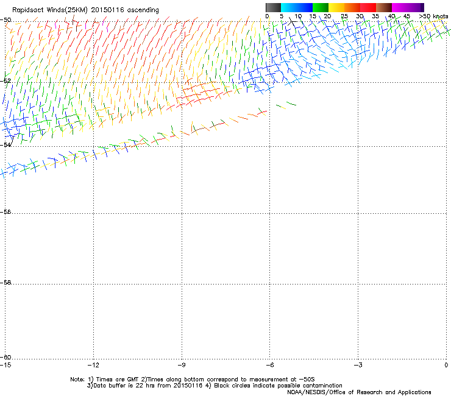
Task: Click the legend tick label '25'
Action: [x=344, y=16]
